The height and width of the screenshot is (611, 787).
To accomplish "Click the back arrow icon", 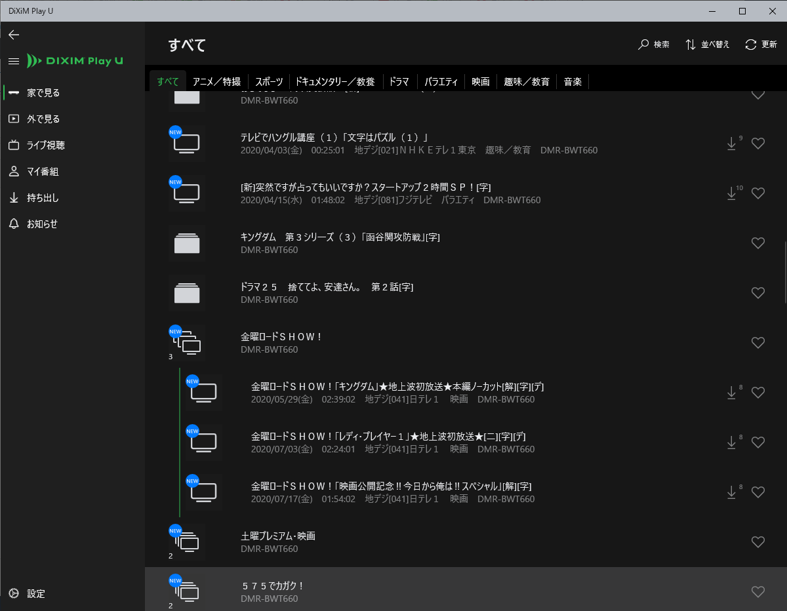I will tap(14, 35).
